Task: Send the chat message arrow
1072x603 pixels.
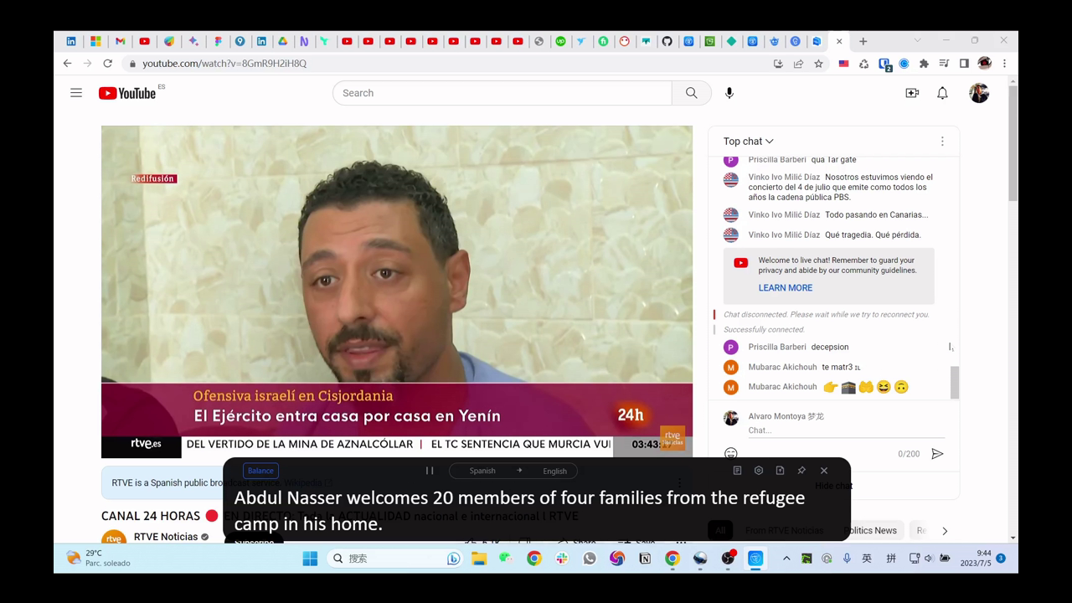Action: (937, 454)
